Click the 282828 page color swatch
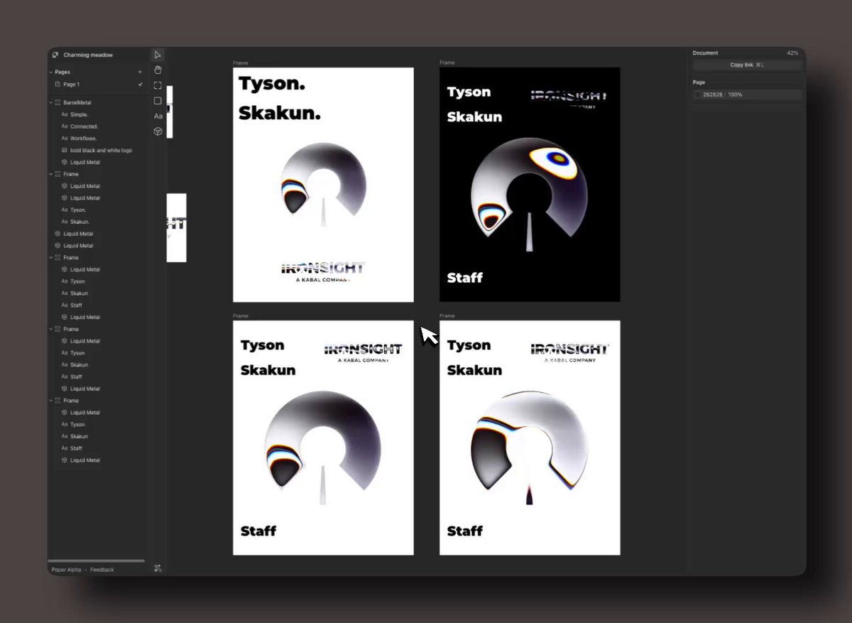This screenshot has width=852, height=623. pyautogui.click(x=697, y=94)
